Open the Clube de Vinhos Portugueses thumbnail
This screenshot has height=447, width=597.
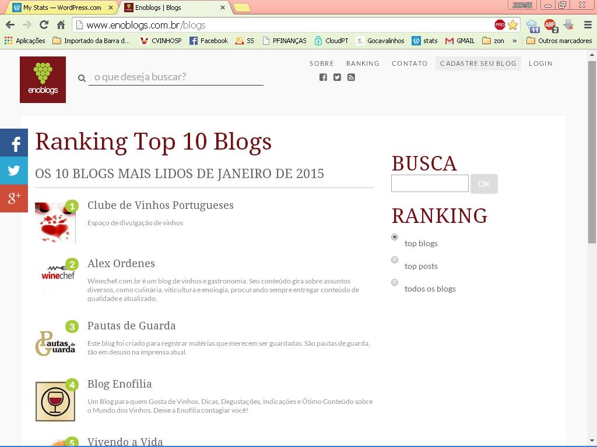coord(55,223)
